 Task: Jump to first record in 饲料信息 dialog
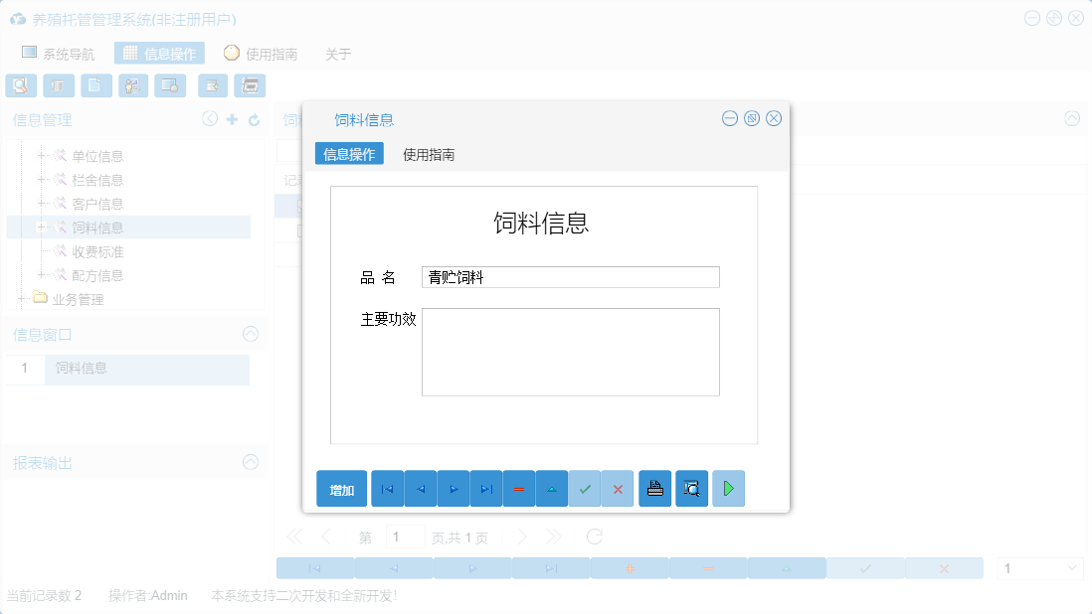point(387,489)
